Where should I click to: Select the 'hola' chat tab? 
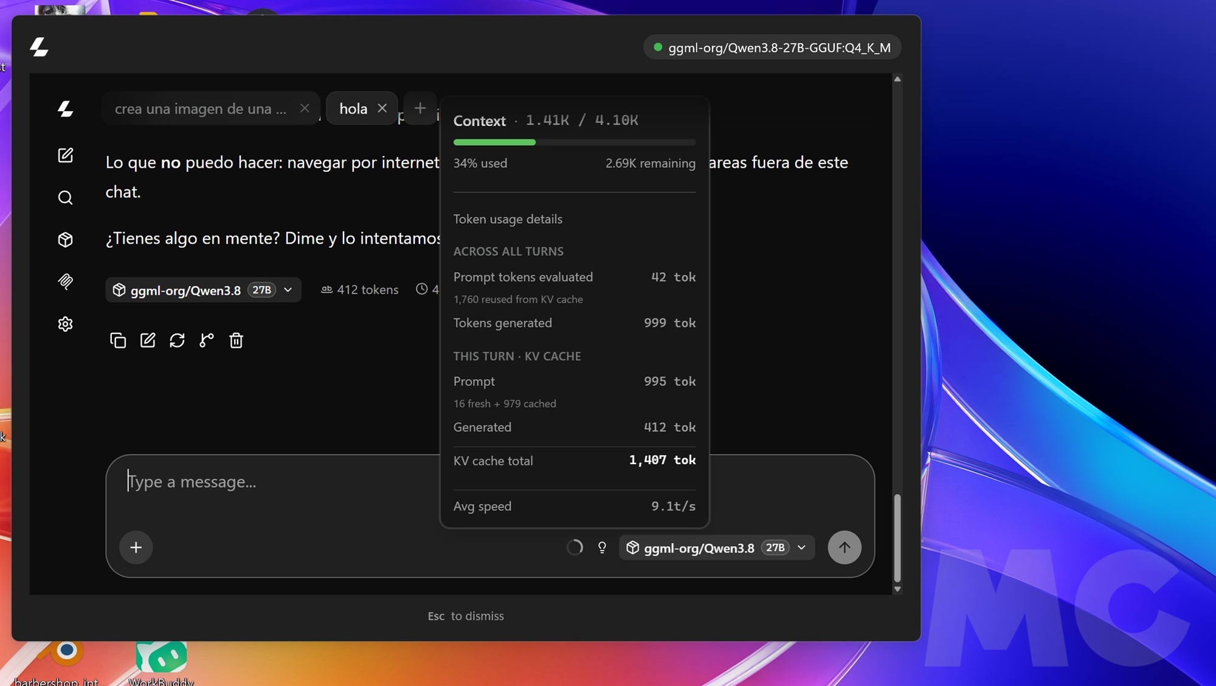point(353,109)
